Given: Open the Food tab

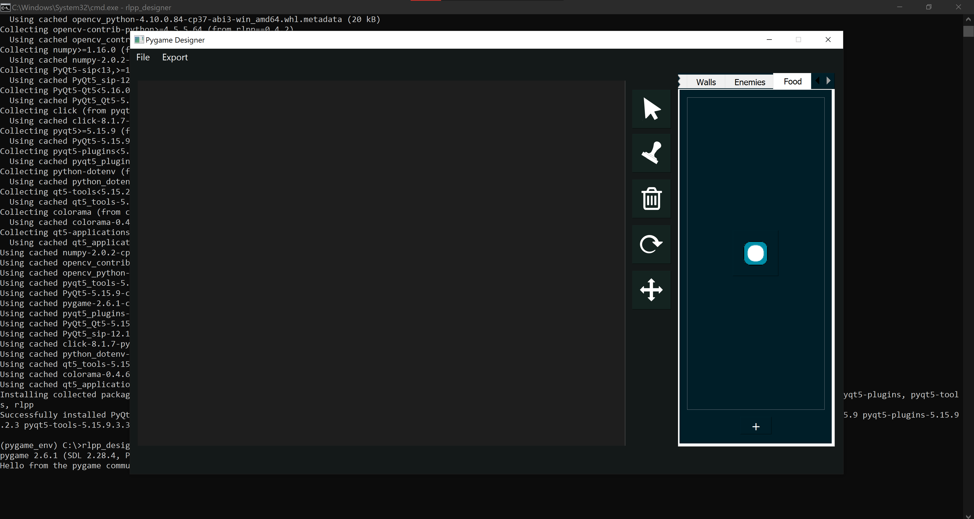Looking at the screenshot, I should (792, 81).
